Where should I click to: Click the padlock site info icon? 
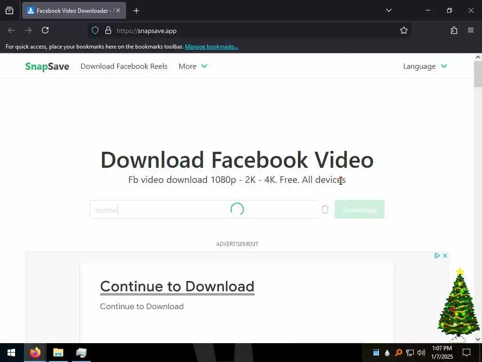tap(108, 30)
